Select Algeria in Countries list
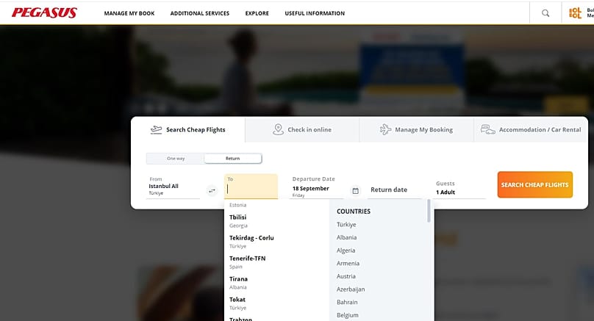The height and width of the screenshot is (321, 594). point(346,250)
